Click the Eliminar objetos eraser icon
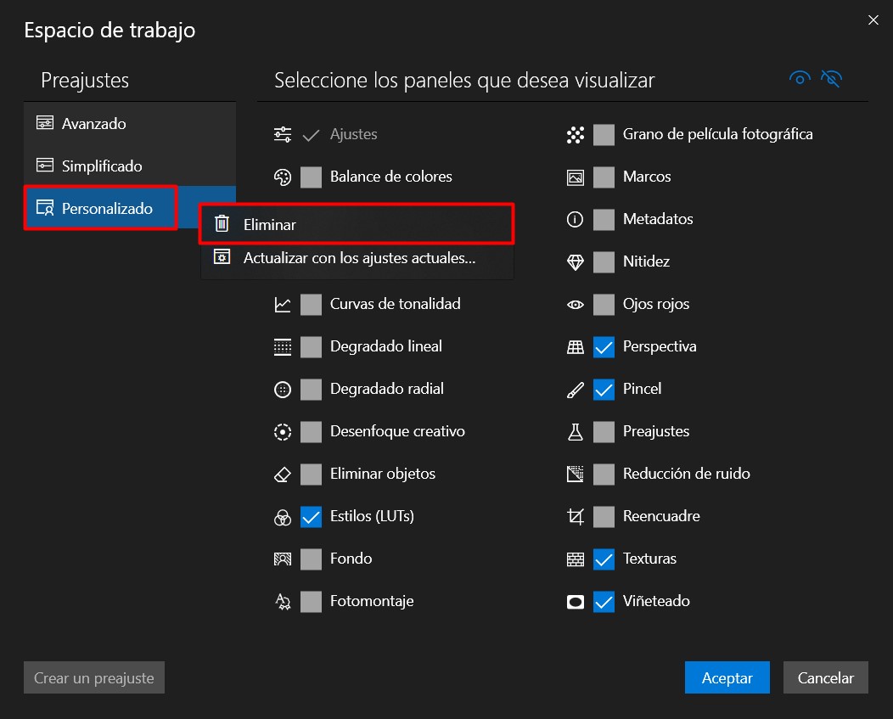 click(x=283, y=474)
